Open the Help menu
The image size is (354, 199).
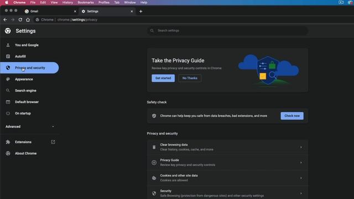144,2
